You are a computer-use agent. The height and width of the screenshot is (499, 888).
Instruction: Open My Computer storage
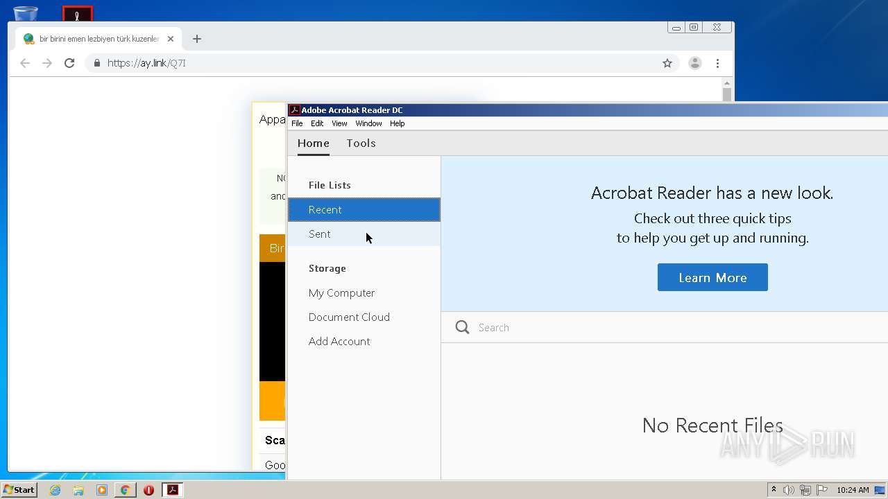point(341,292)
